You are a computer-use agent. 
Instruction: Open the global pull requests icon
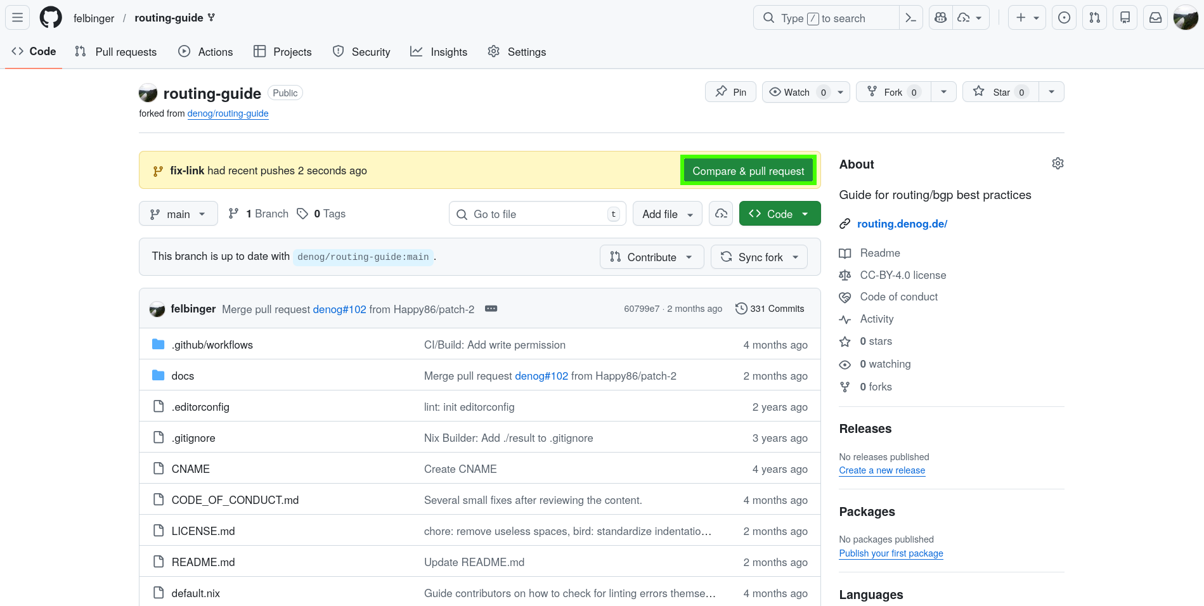pos(1094,18)
